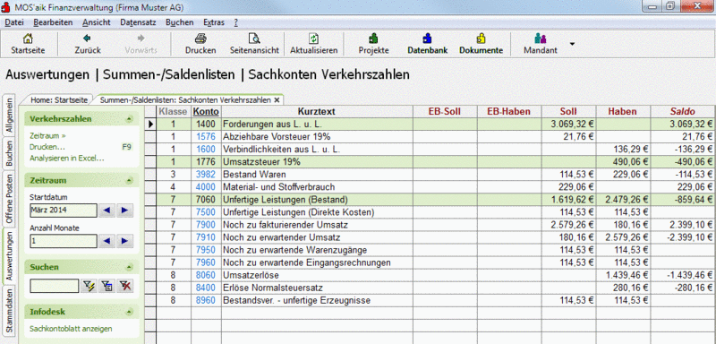Open Datenbank module
Screen dimensions: 716x344
click(x=428, y=44)
